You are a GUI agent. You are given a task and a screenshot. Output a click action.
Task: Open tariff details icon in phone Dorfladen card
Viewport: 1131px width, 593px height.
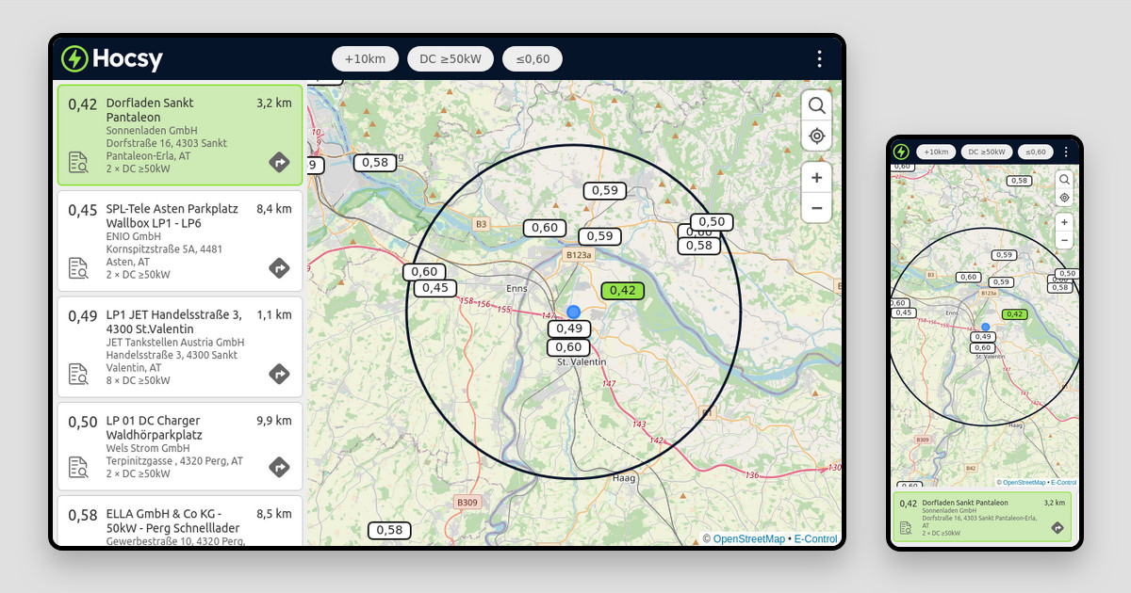906,528
